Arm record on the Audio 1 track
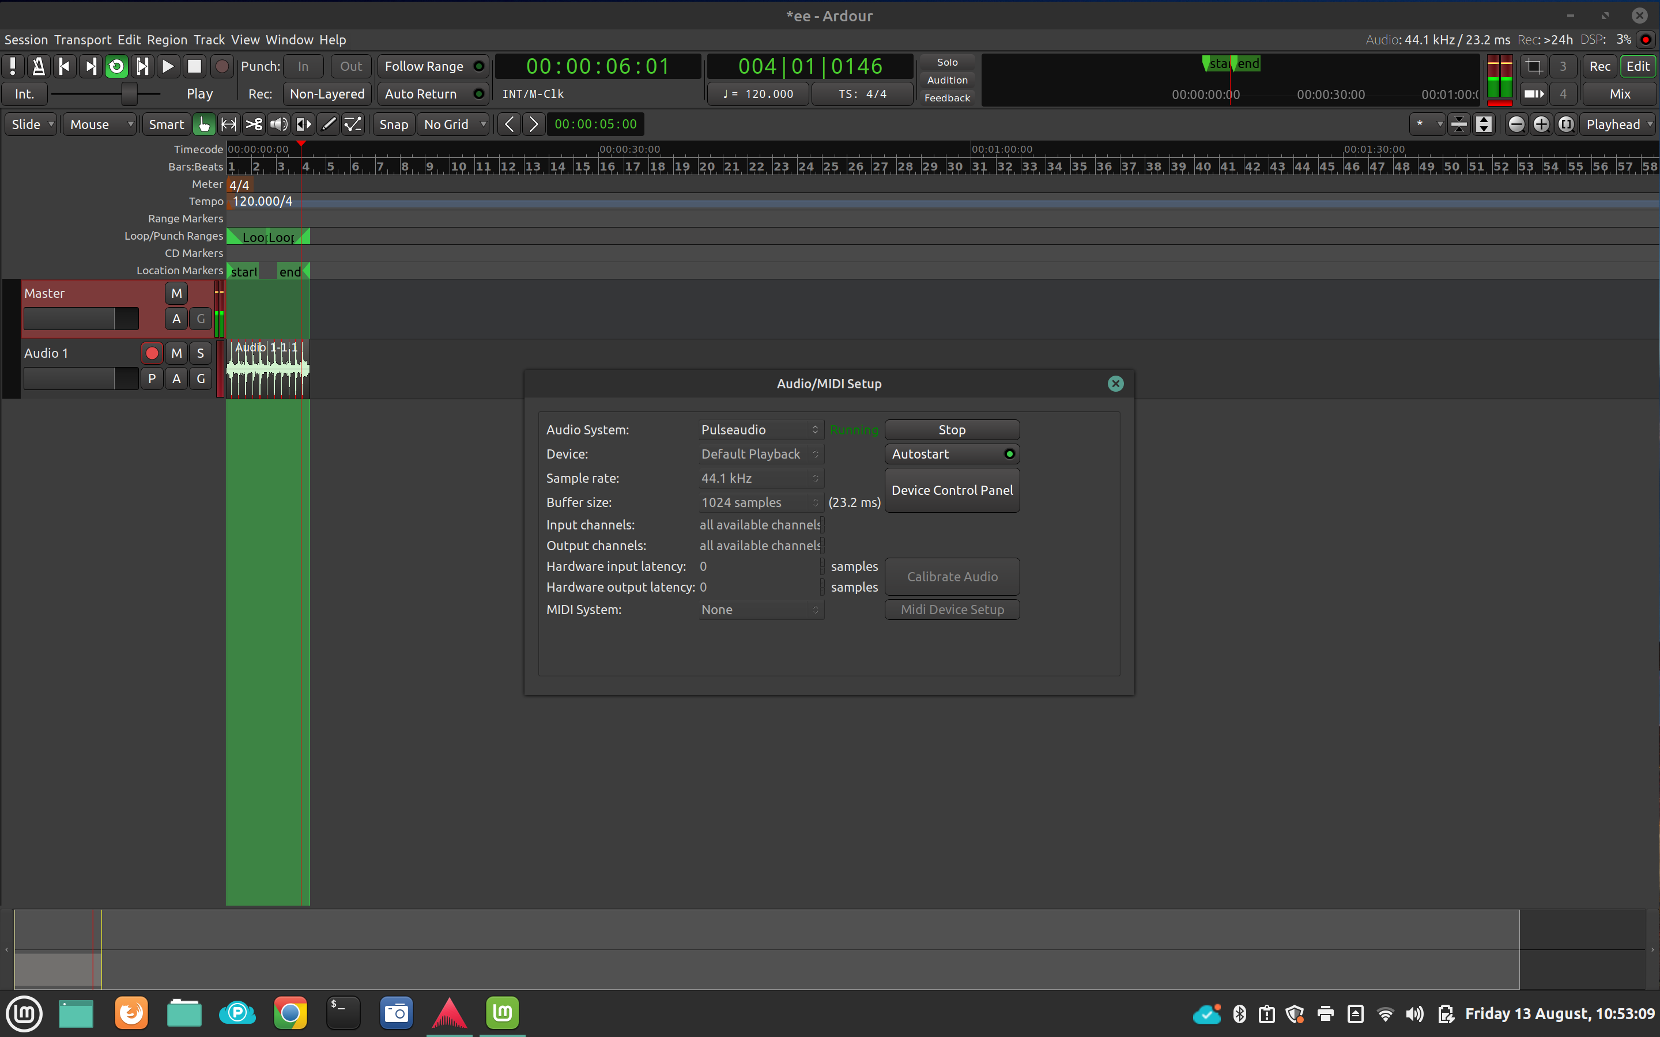 pos(152,353)
